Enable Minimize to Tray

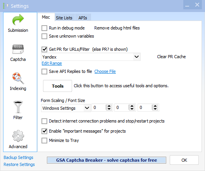click(x=44, y=140)
